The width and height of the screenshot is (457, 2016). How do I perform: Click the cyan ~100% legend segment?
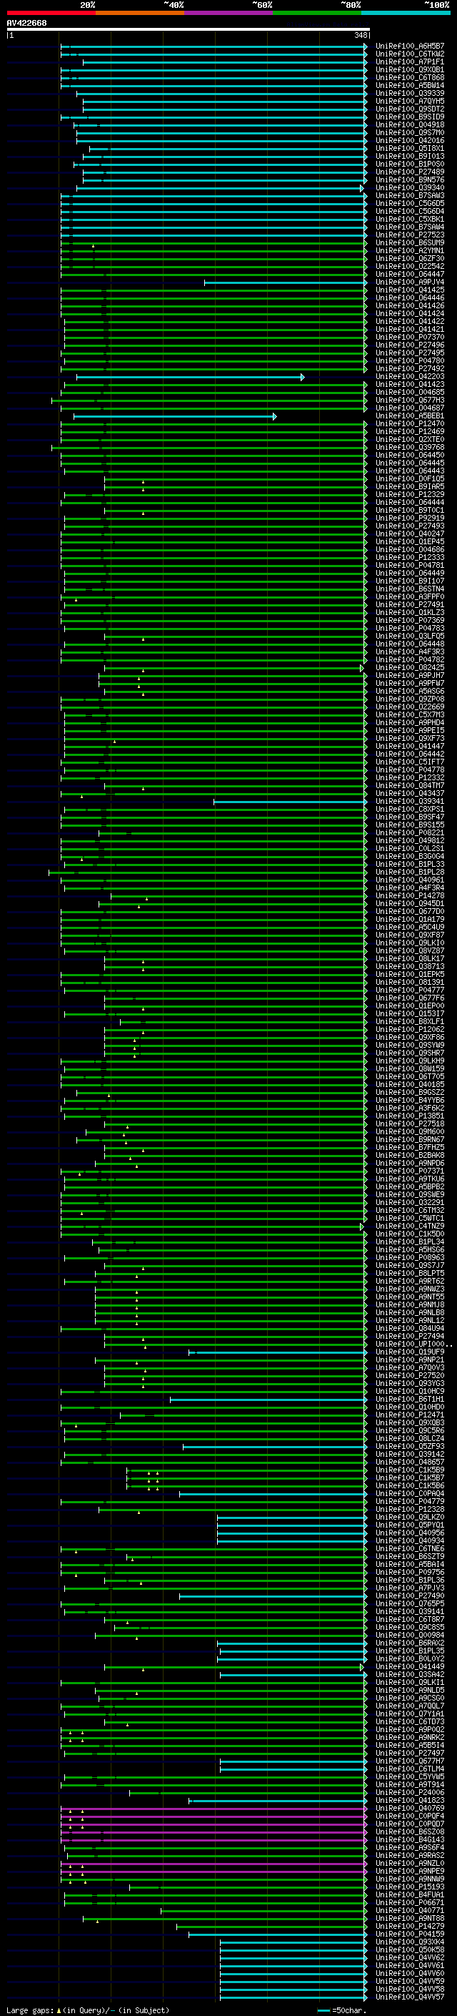406,13
